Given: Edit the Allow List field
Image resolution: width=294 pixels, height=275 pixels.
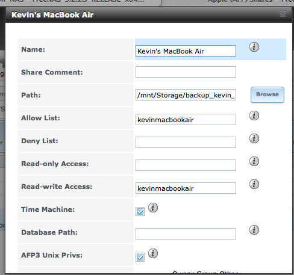Looking at the screenshot, I should pyautogui.click(x=186, y=120).
